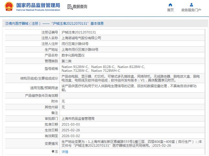The height and width of the screenshot is (156, 209).
Task: Click expiry date 2026-03-02
Action: click(x=71, y=136)
